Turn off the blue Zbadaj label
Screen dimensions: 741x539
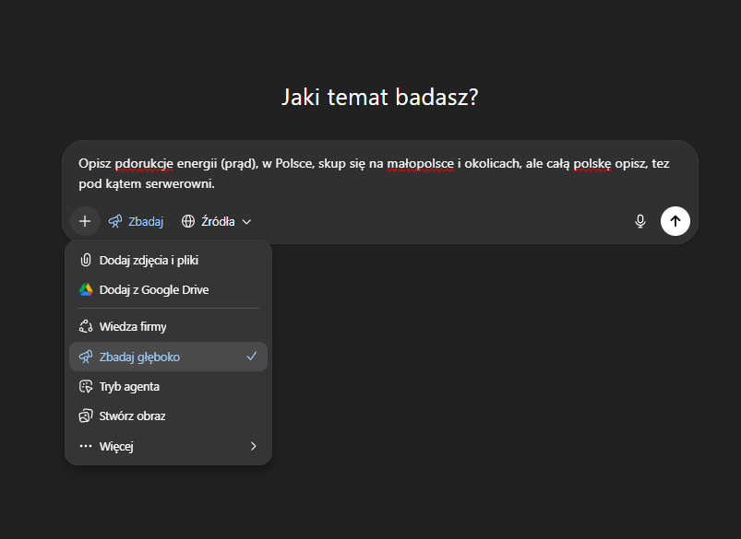[x=146, y=221]
